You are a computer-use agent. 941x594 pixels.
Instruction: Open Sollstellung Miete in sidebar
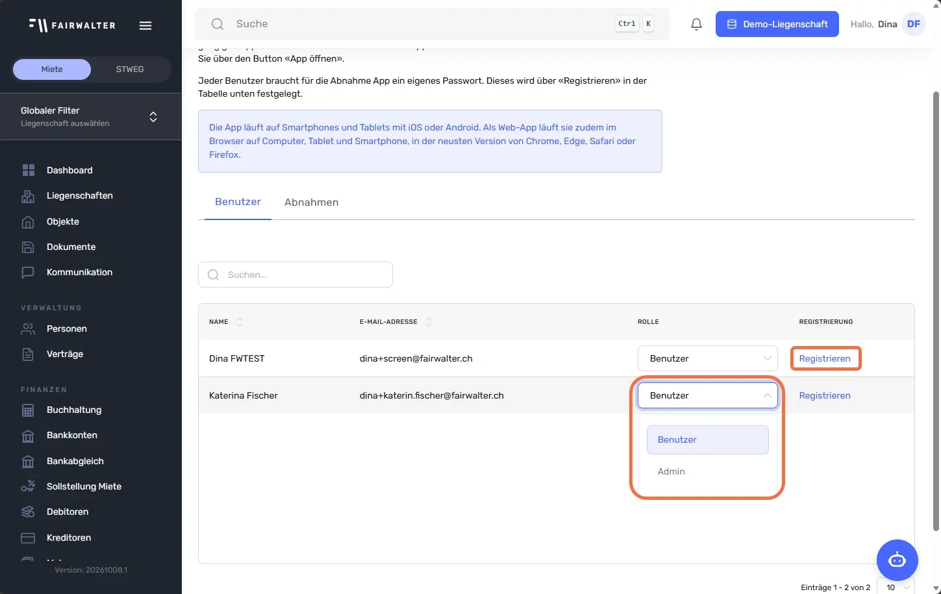(84, 486)
